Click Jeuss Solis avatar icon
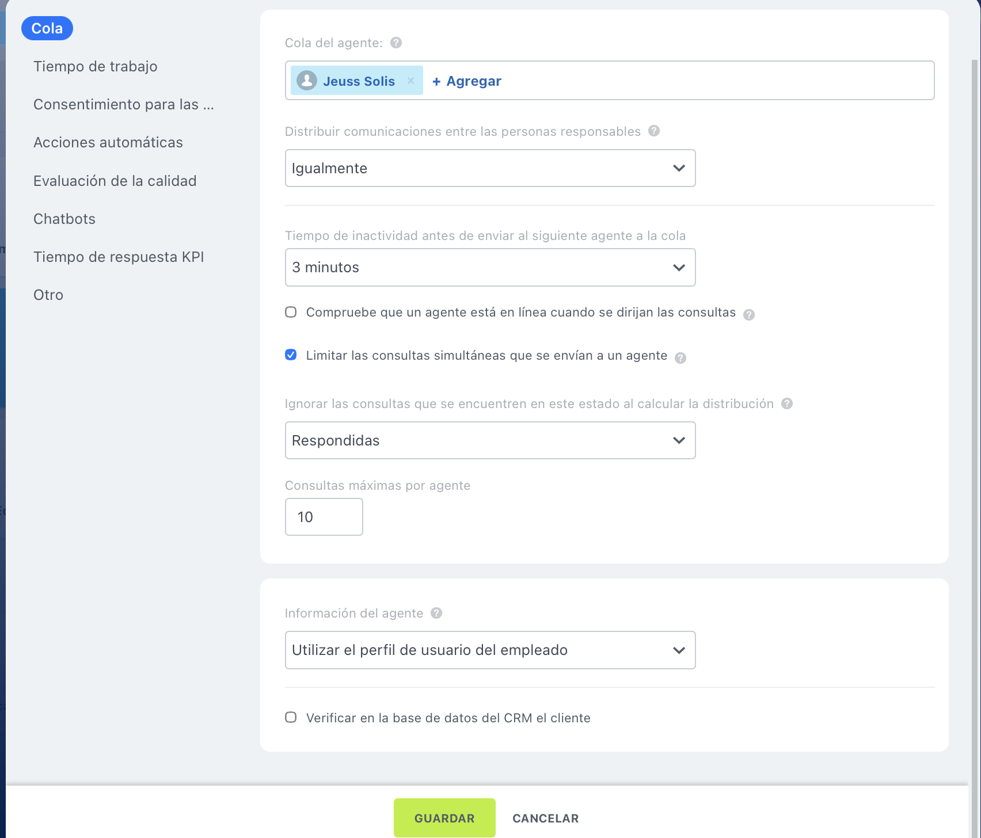Viewport: 981px width, 838px height. [x=307, y=81]
